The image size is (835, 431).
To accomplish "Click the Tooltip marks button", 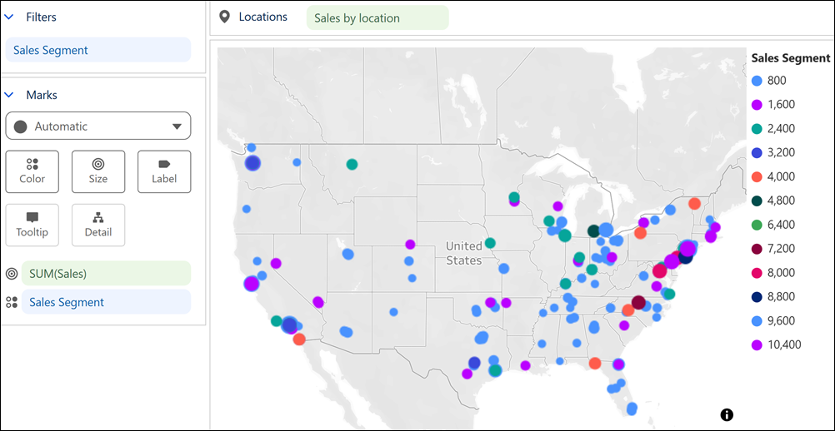I will (x=32, y=225).
